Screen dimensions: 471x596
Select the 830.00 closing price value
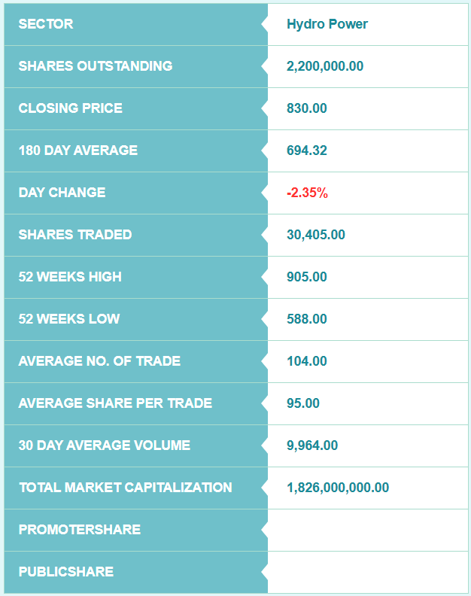point(307,108)
